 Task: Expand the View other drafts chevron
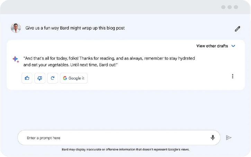(233, 46)
